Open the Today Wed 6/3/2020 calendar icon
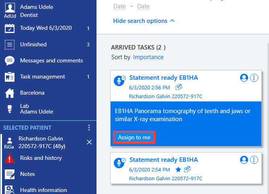 pos(10,28)
